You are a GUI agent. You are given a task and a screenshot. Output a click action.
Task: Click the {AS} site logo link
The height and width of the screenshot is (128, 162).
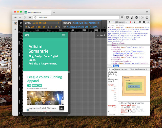pyautogui.click(x=27, y=35)
